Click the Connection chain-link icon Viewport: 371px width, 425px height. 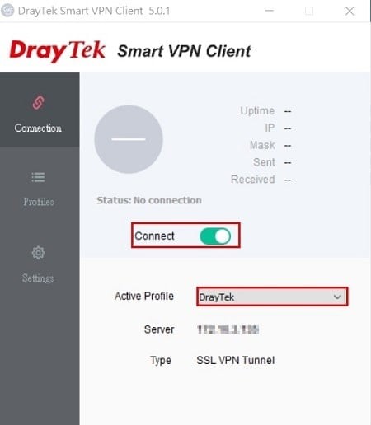coord(38,103)
